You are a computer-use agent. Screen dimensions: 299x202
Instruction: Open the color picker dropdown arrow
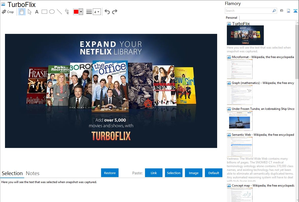click(x=81, y=12)
